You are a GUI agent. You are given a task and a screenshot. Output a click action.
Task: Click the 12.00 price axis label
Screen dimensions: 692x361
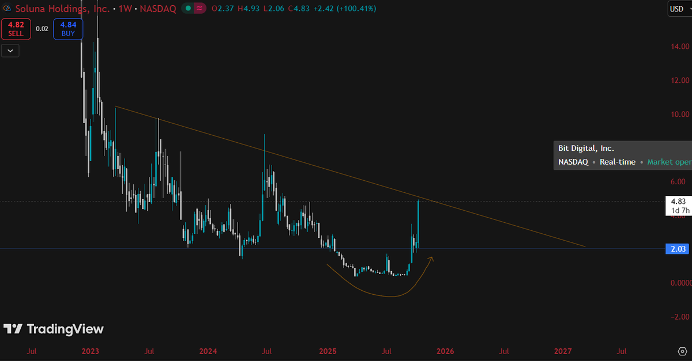pos(679,81)
